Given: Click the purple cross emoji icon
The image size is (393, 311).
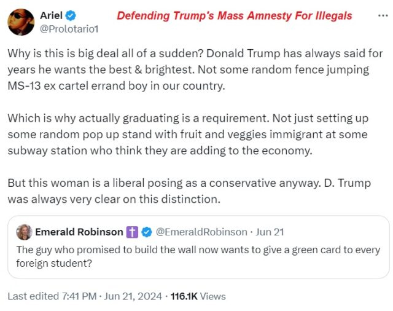Looking at the screenshot, I should coord(133,232).
